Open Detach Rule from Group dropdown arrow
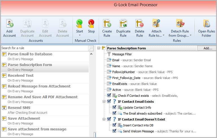 (x=190, y=35)
